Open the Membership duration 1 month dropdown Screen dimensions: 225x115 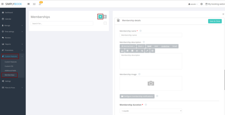[151, 111]
